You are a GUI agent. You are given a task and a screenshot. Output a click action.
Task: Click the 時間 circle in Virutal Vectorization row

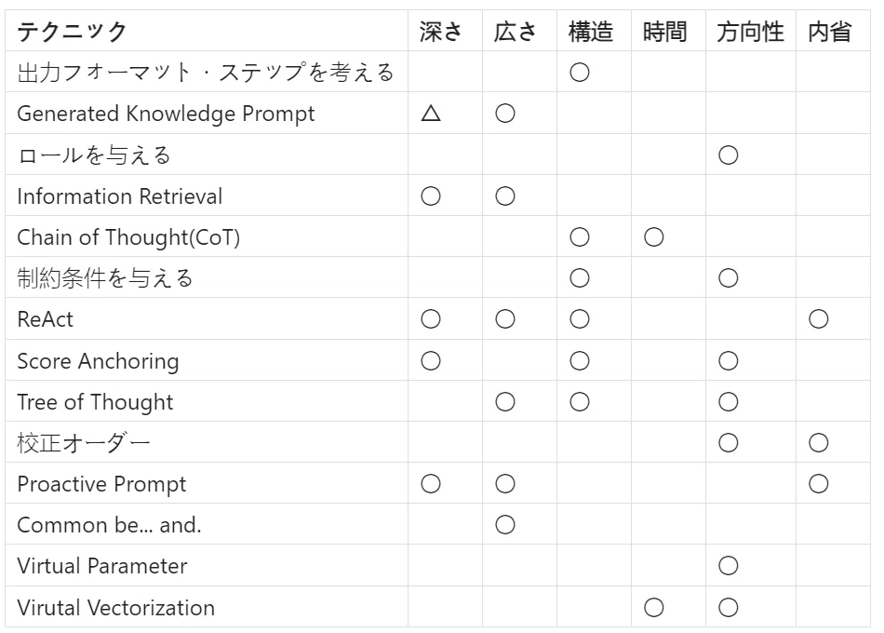pos(654,608)
